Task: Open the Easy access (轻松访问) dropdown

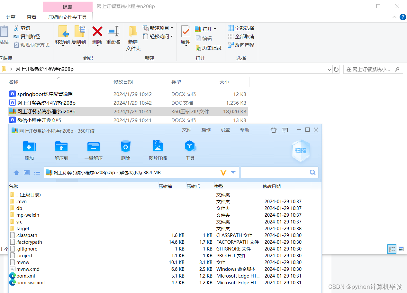Action: 158,36
